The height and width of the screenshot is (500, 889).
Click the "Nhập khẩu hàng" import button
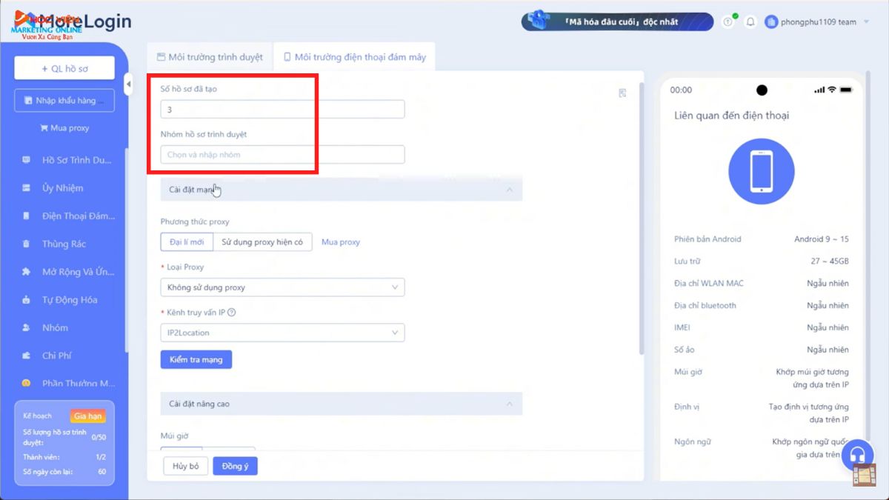tap(64, 101)
